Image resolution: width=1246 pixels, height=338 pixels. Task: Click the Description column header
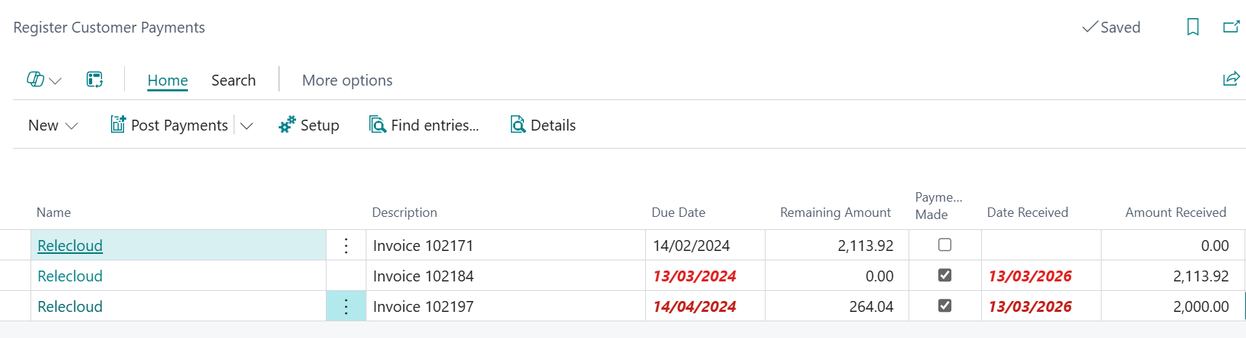[x=405, y=213]
